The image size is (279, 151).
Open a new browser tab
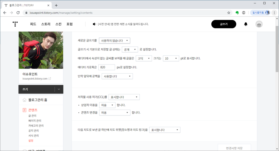click(x=56, y=5)
